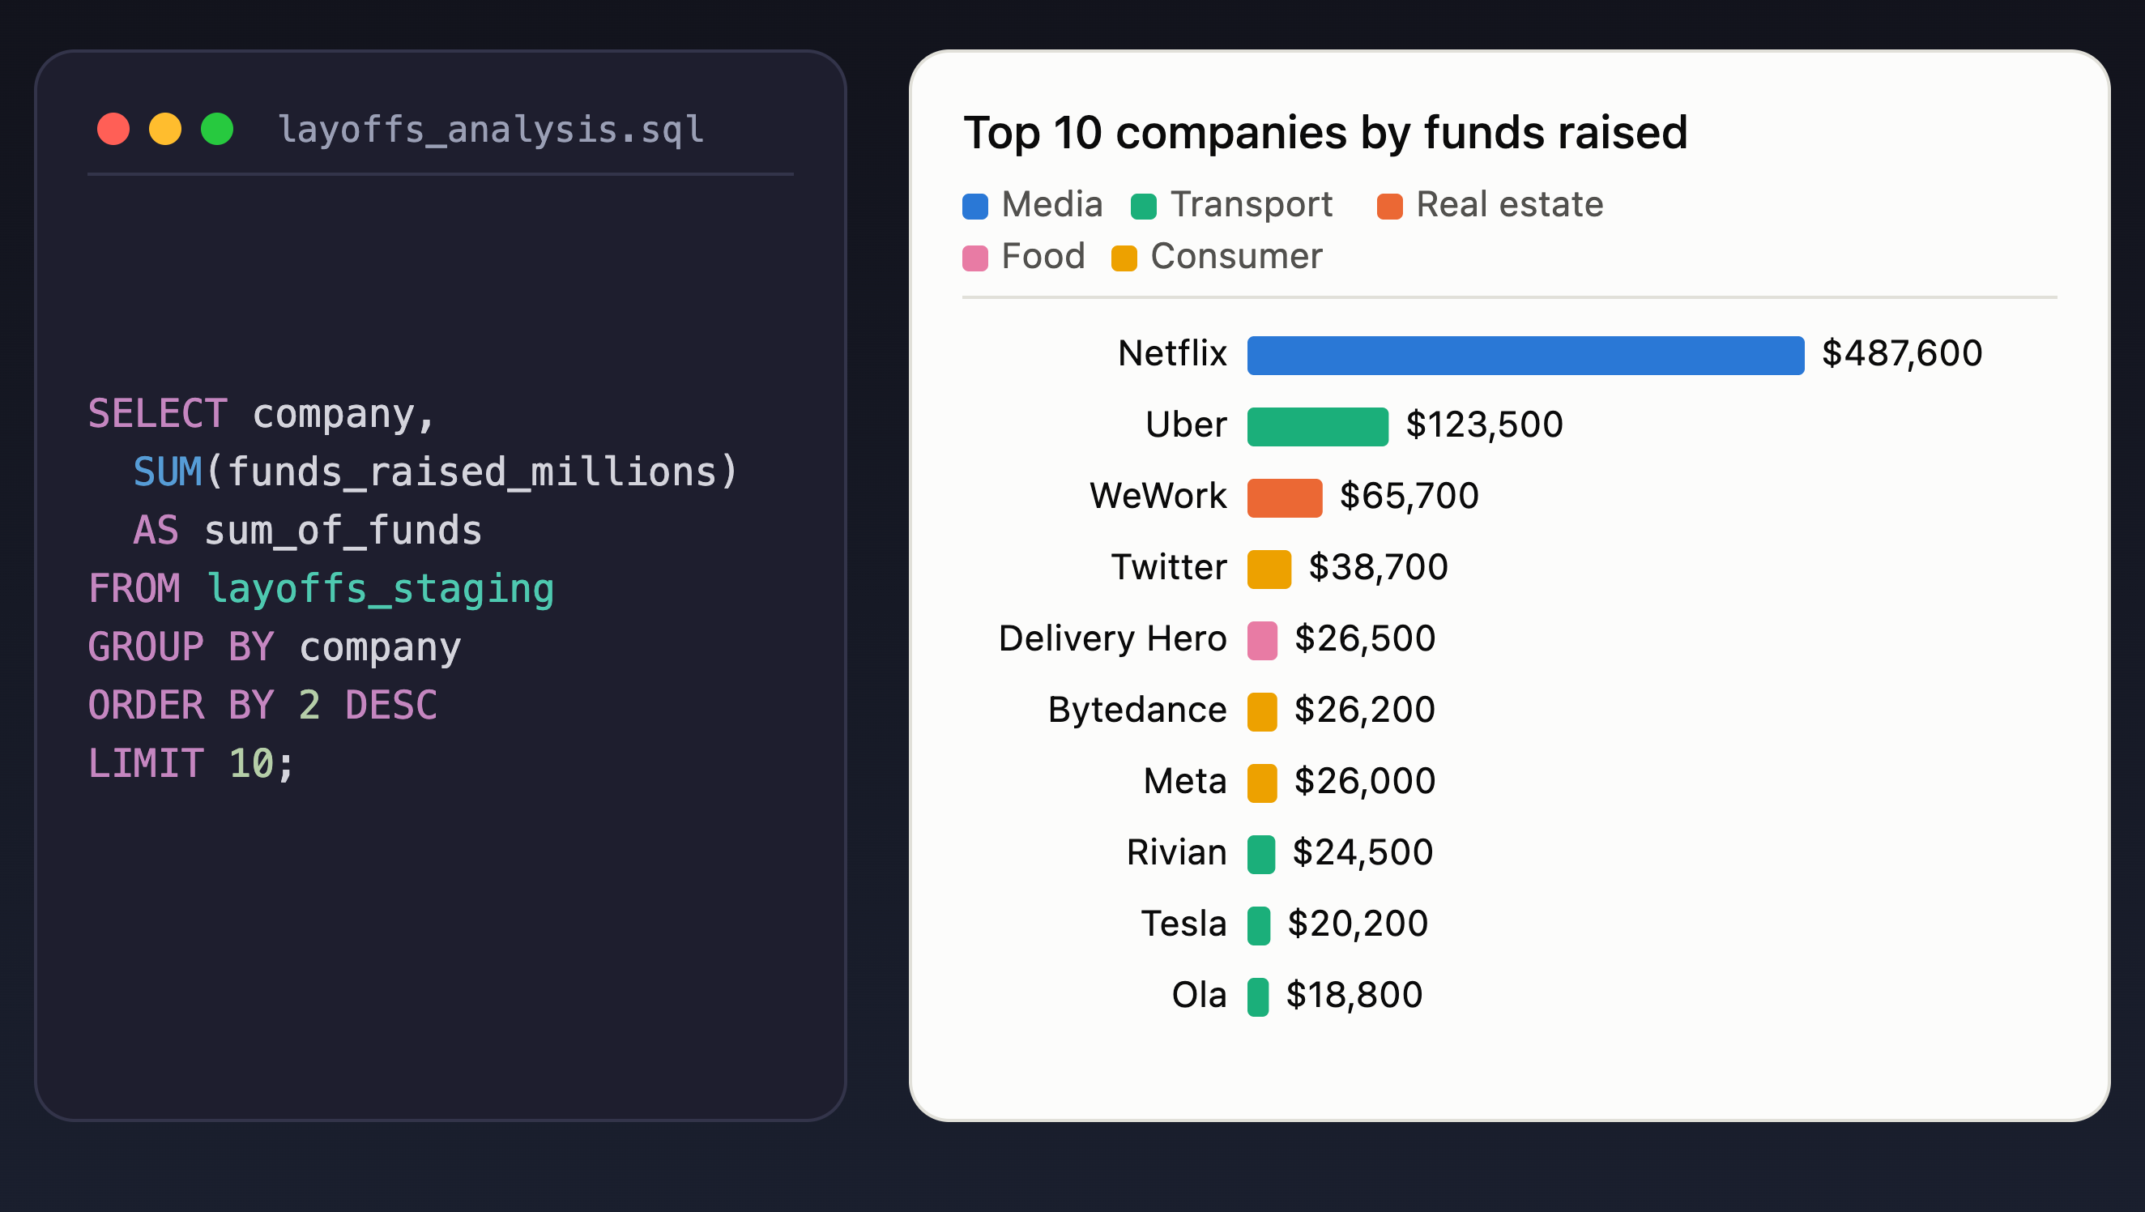This screenshot has width=2145, height=1212.
Task: Click the $24,500 value for Rivian
Action: tap(1362, 853)
